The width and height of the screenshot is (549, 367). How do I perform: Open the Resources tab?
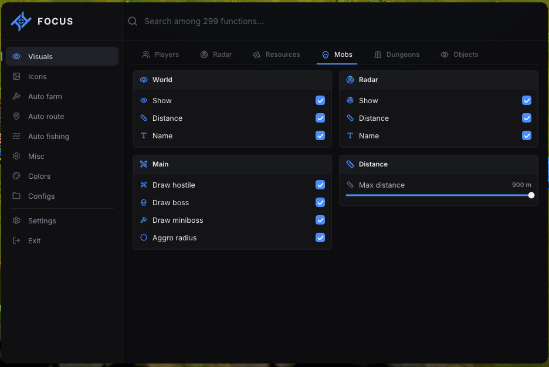pyautogui.click(x=277, y=55)
